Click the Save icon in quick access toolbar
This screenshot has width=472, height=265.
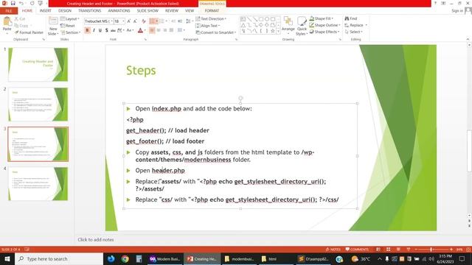(13, 3)
